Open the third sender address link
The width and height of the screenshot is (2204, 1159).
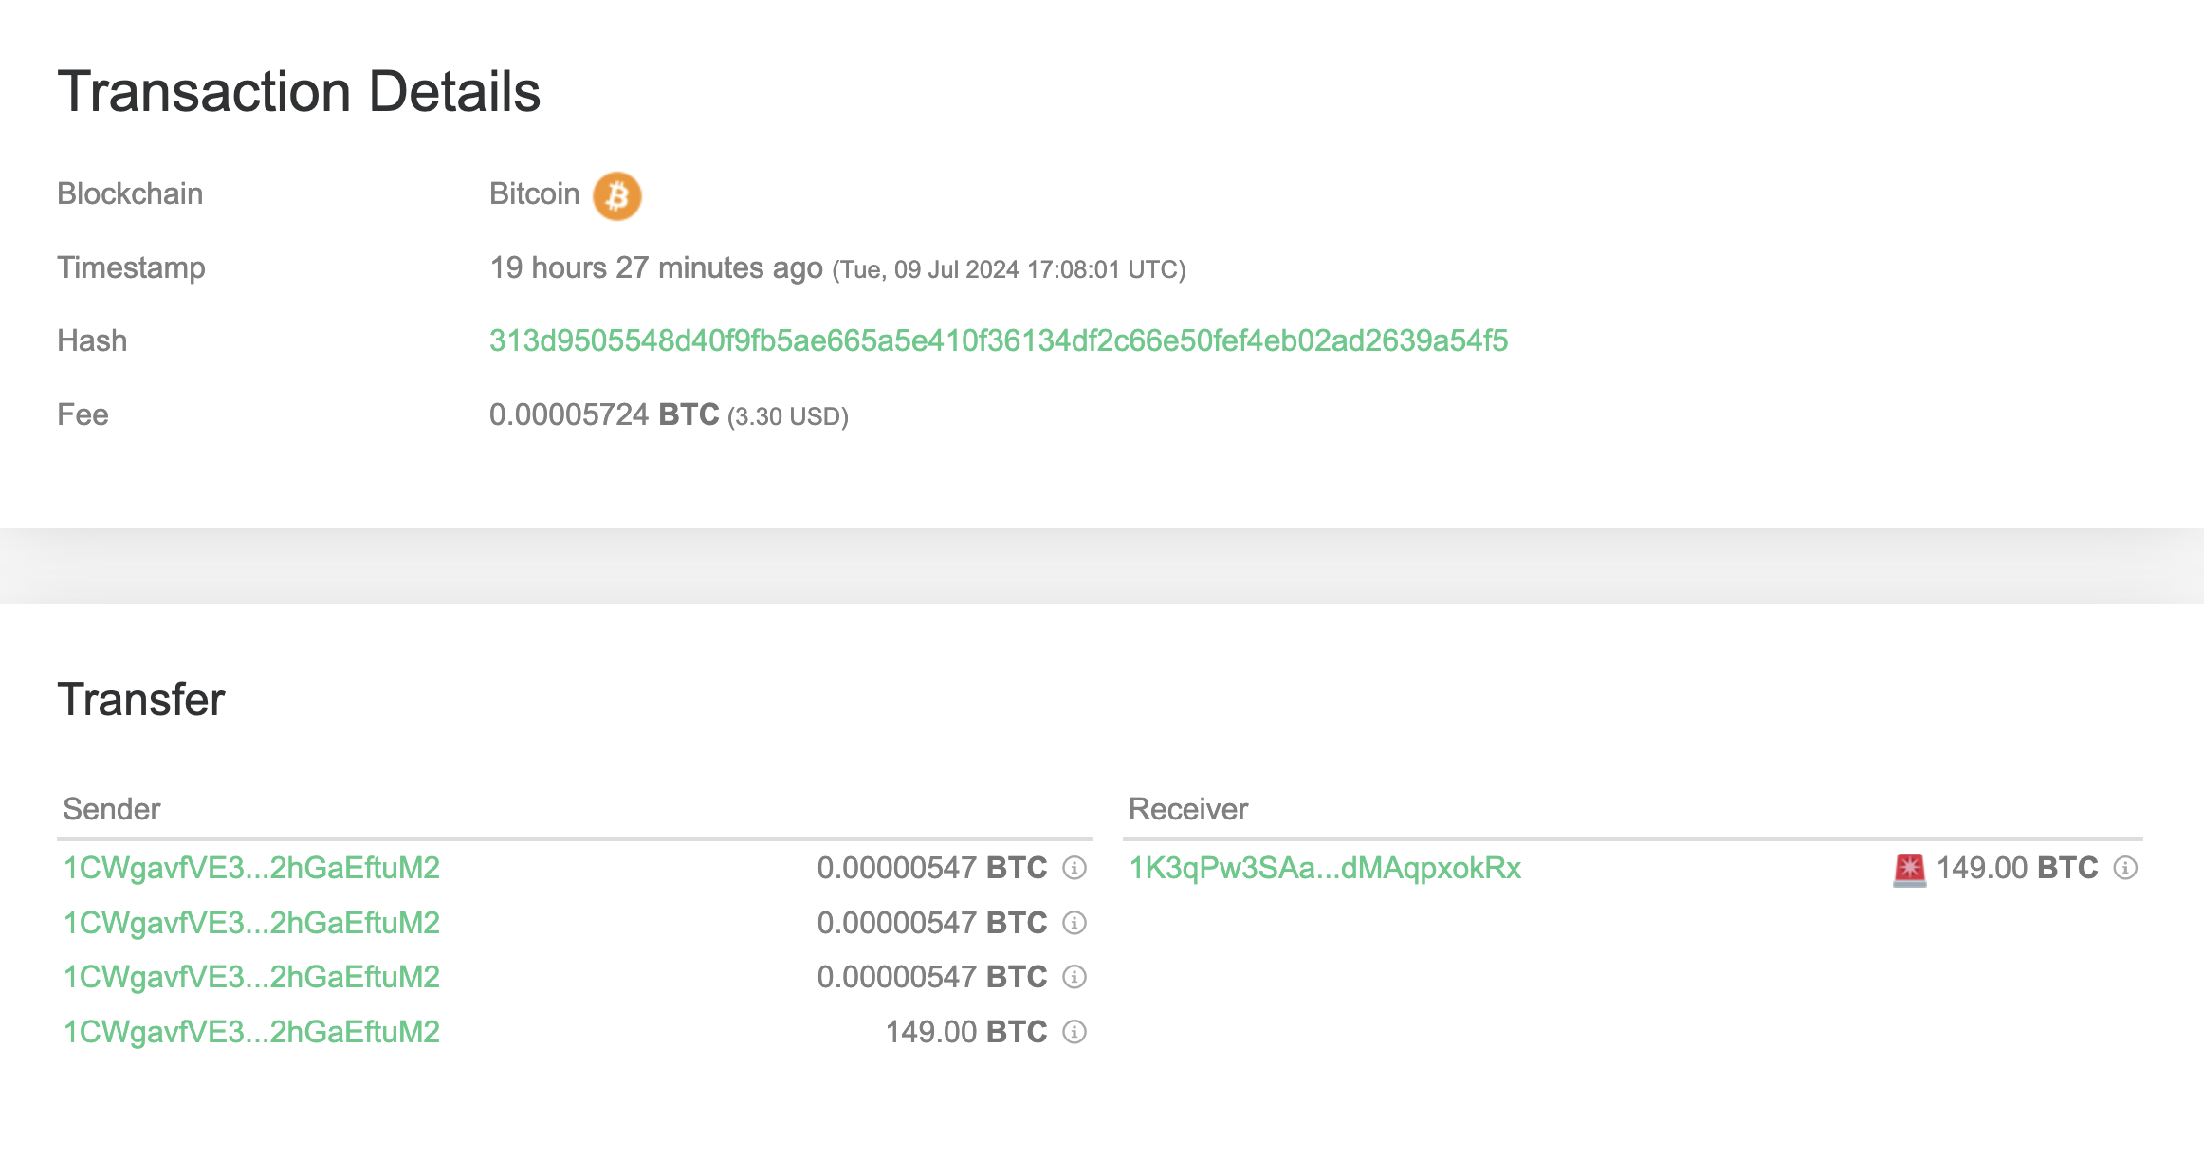[x=251, y=977]
